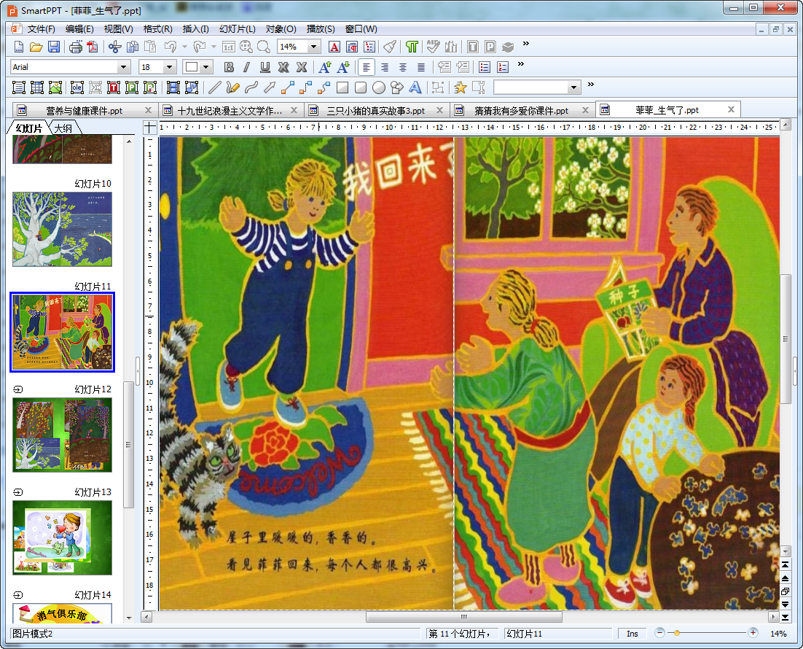Toggle bold formatting
Viewport: 803px width, 649px height.
tap(229, 67)
